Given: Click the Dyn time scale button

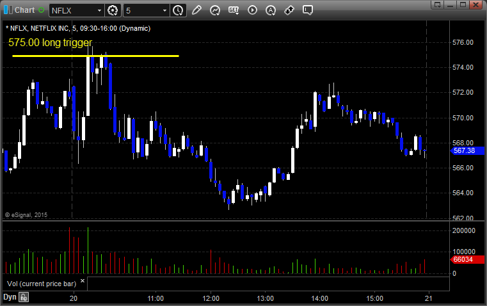Looking at the screenshot, I should pos(10,297).
